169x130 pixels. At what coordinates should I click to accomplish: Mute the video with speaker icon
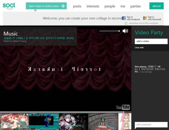click(125, 31)
